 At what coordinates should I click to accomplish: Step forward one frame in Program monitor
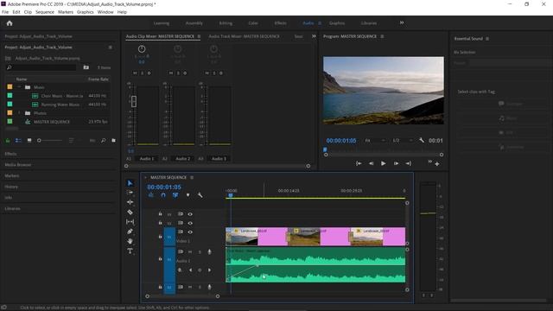pyautogui.click(x=396, y=163)
